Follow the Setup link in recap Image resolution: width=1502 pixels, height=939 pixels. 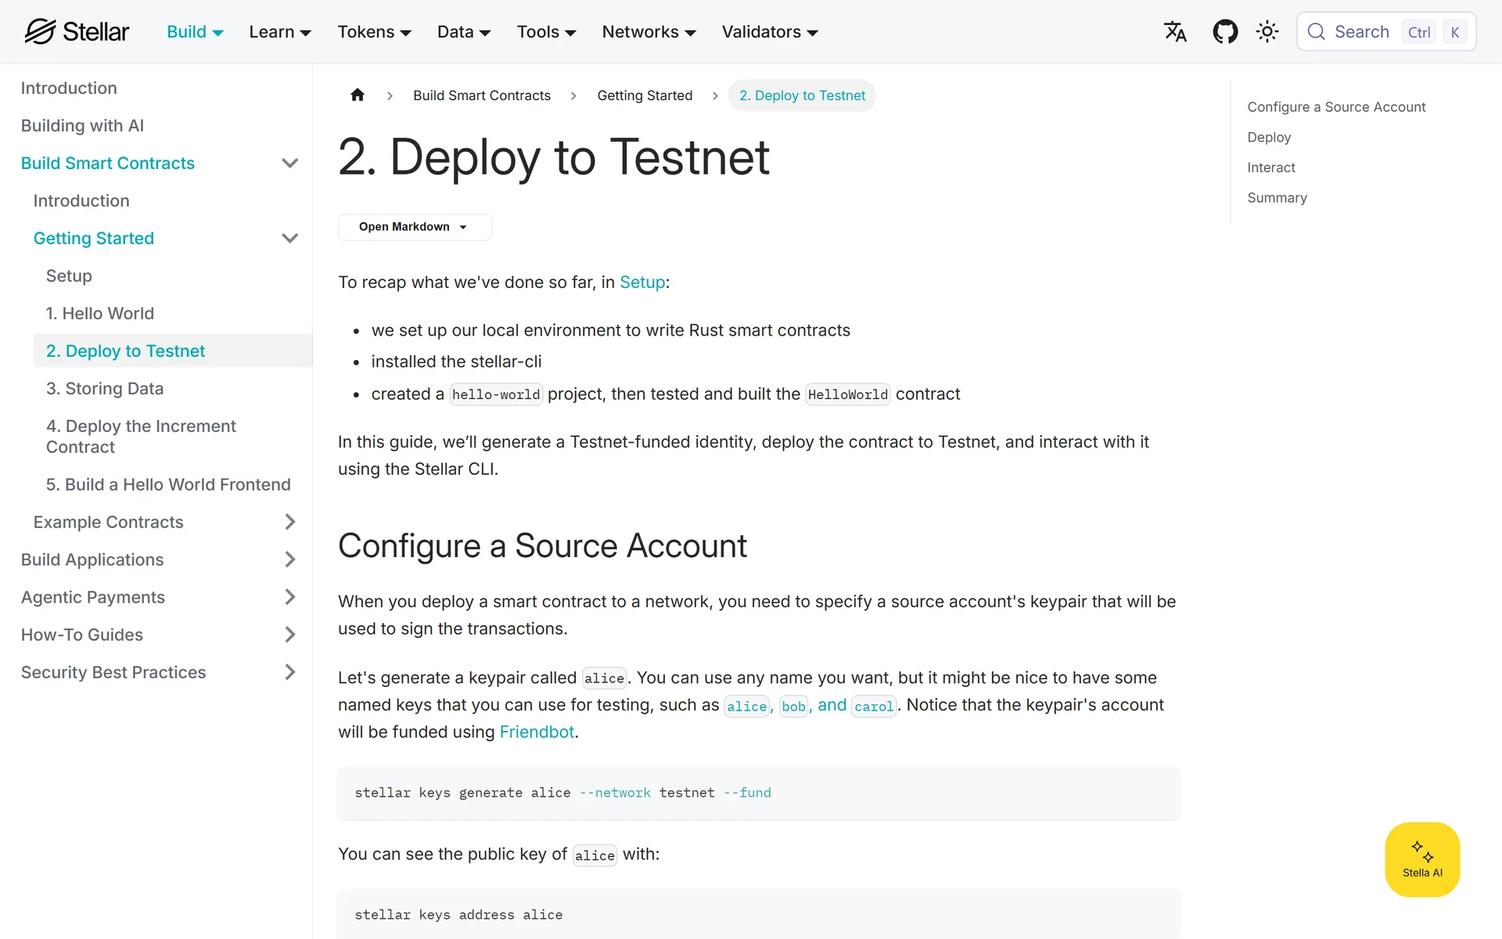tap(642, 282)
